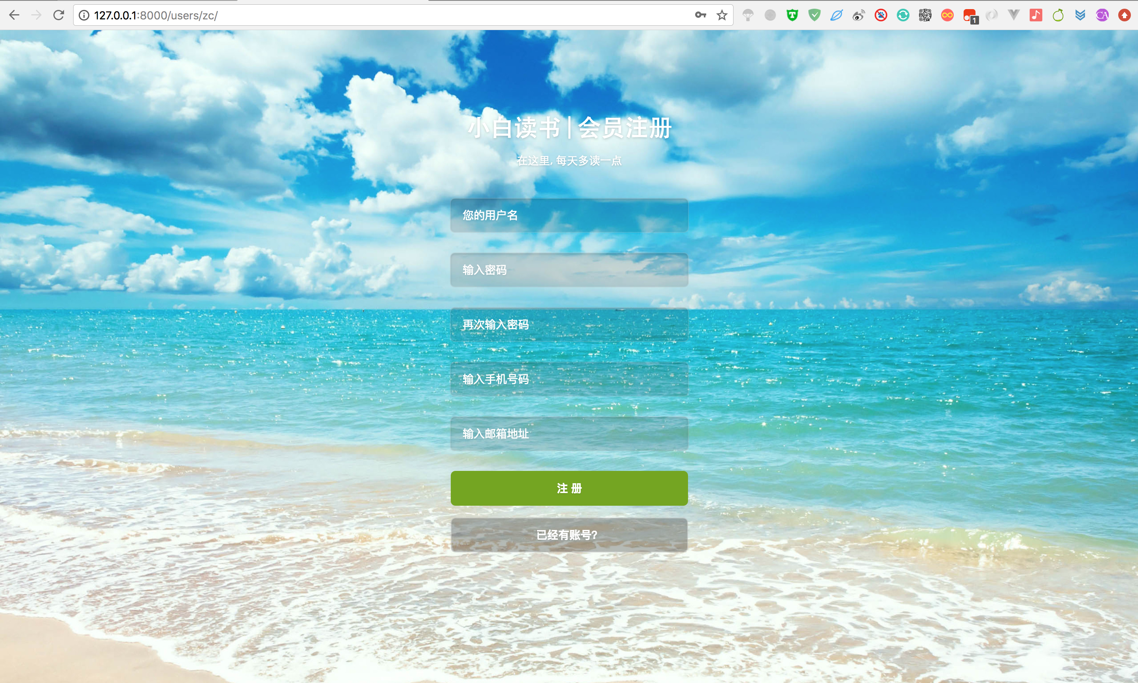The image size is (1138, 683).
Task: Open the QR code extension
Action: point(925,15)
